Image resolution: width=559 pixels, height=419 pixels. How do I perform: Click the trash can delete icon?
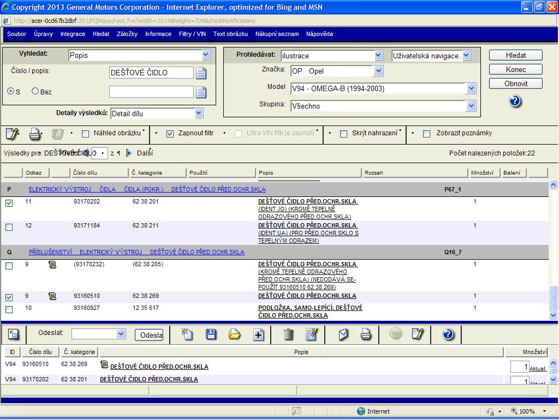click(x=289, y=334)
